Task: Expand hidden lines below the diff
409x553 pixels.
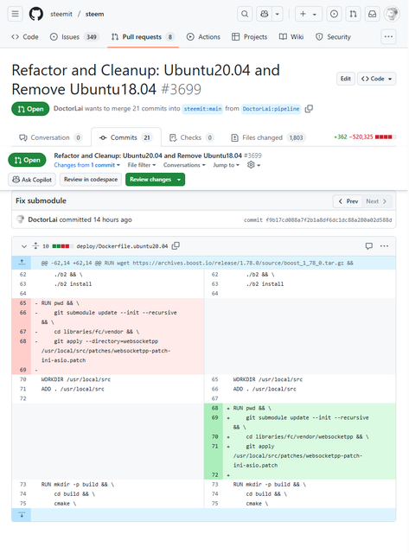Action: (22, 515)
